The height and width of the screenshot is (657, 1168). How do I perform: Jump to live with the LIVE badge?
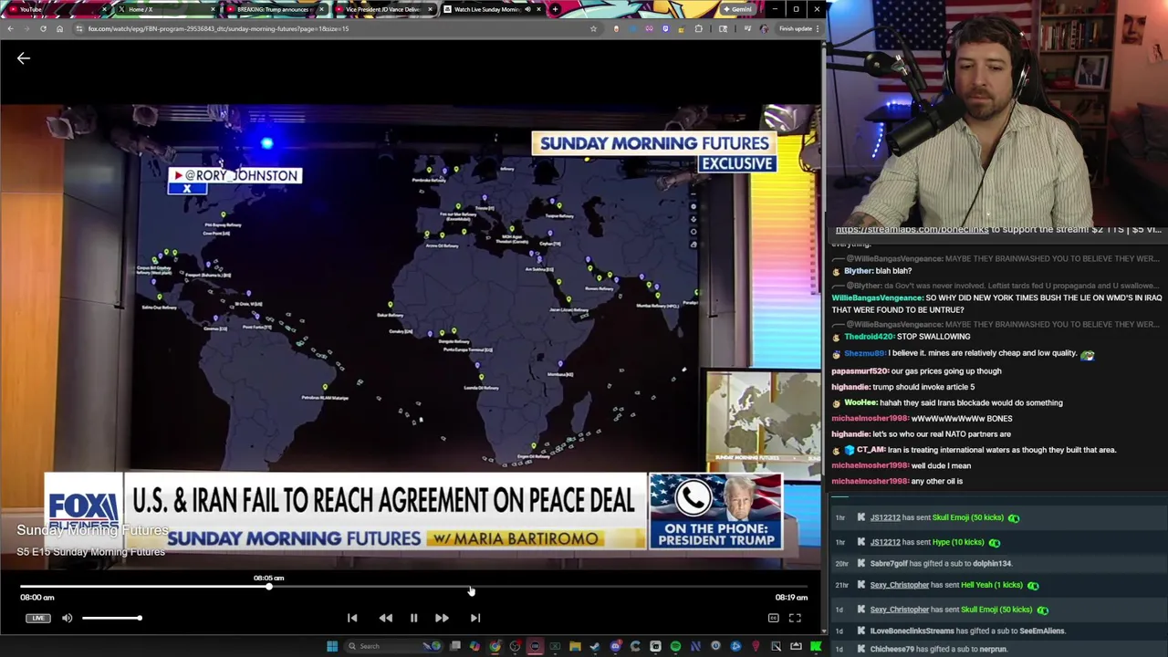coord(37,618)
